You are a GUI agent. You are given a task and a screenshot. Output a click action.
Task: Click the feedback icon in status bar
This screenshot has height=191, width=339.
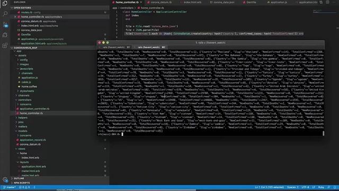329,187
